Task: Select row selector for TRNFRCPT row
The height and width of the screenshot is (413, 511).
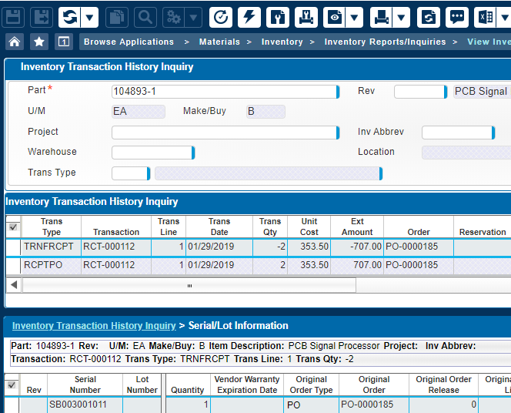Action: coord(13,247)
